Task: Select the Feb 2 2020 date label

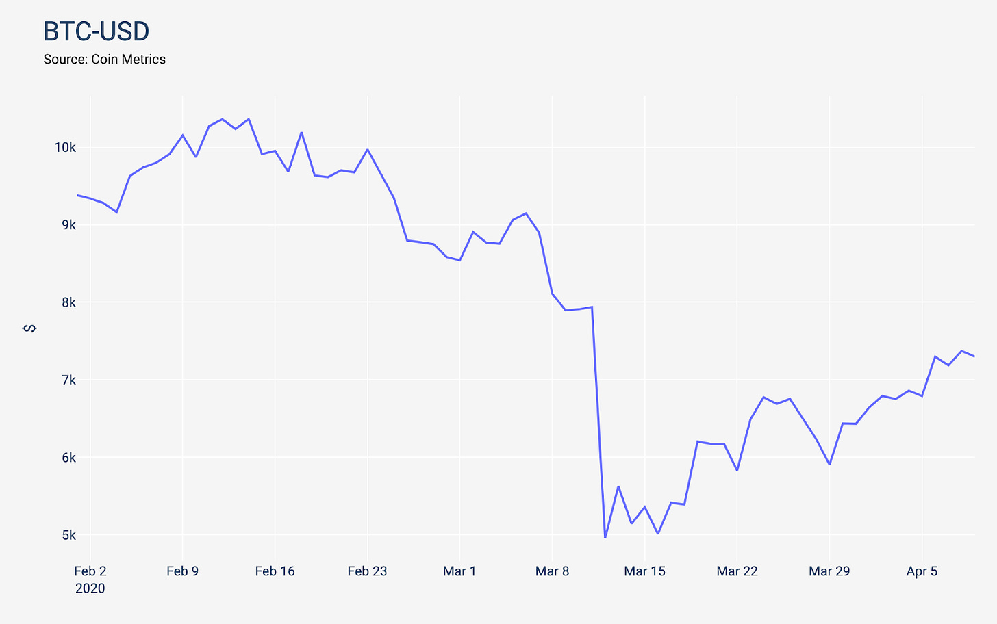Action: [90, 580]
